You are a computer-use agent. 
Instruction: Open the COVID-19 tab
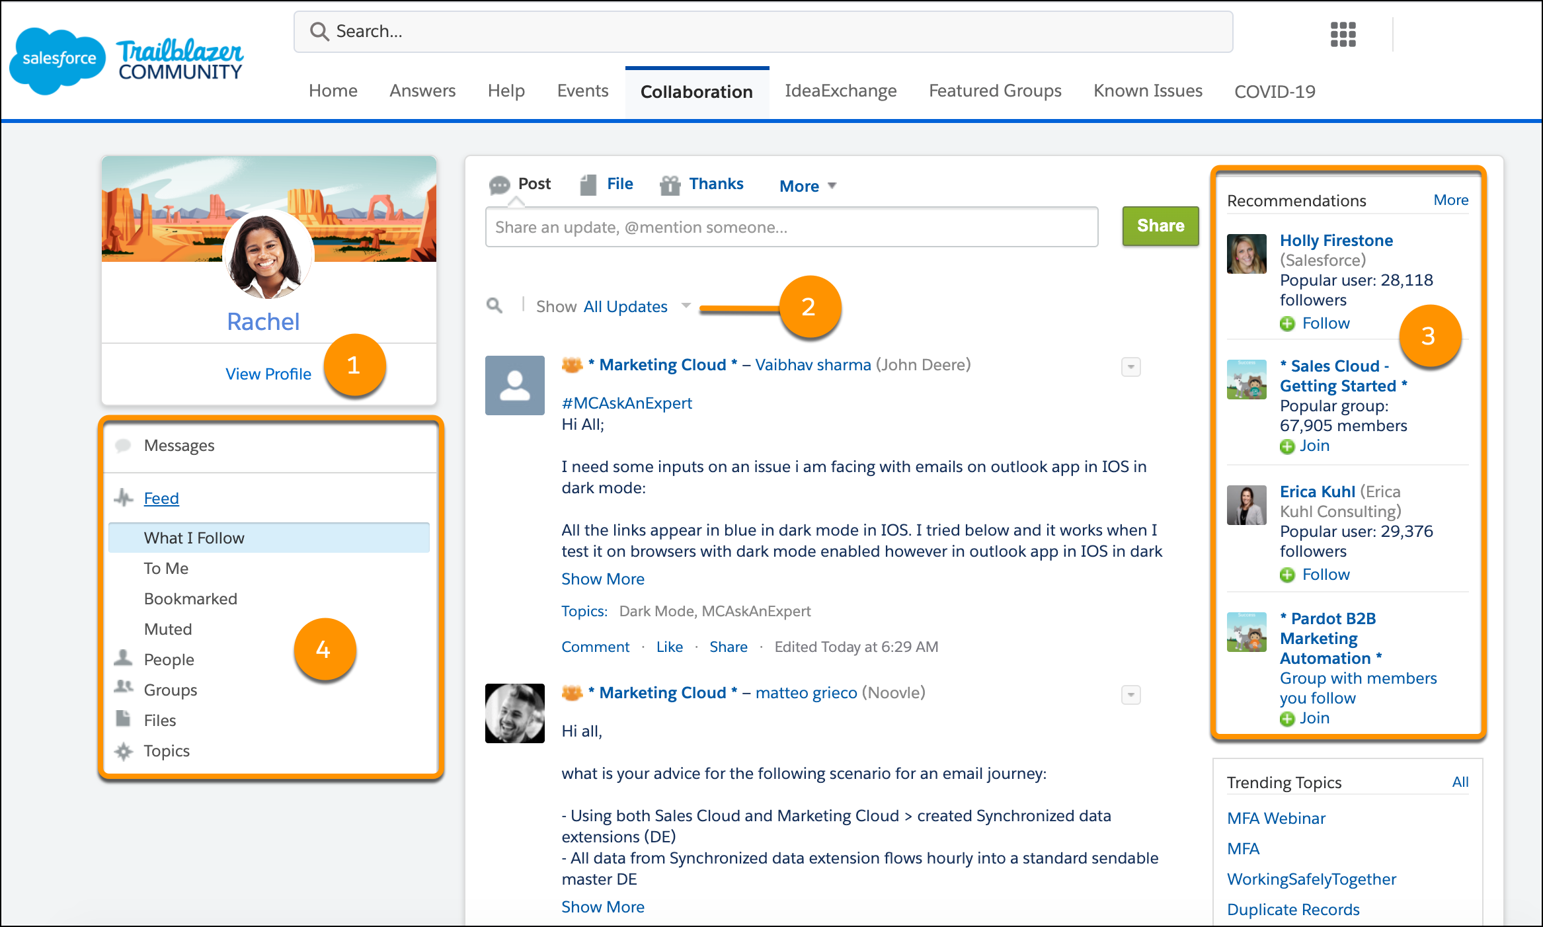coord(1275,91)
